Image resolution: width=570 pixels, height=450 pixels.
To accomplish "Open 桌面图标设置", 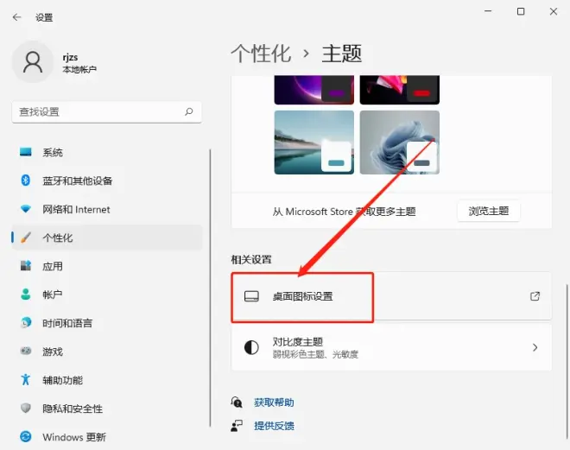I will [x=391, y=296].
